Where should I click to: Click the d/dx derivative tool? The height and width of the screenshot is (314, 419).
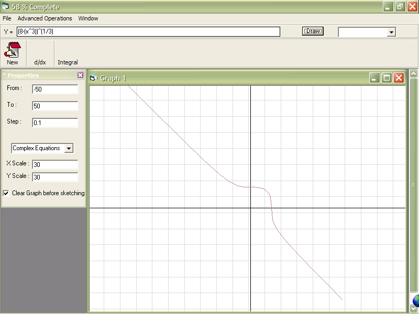[x=40, y=62]
